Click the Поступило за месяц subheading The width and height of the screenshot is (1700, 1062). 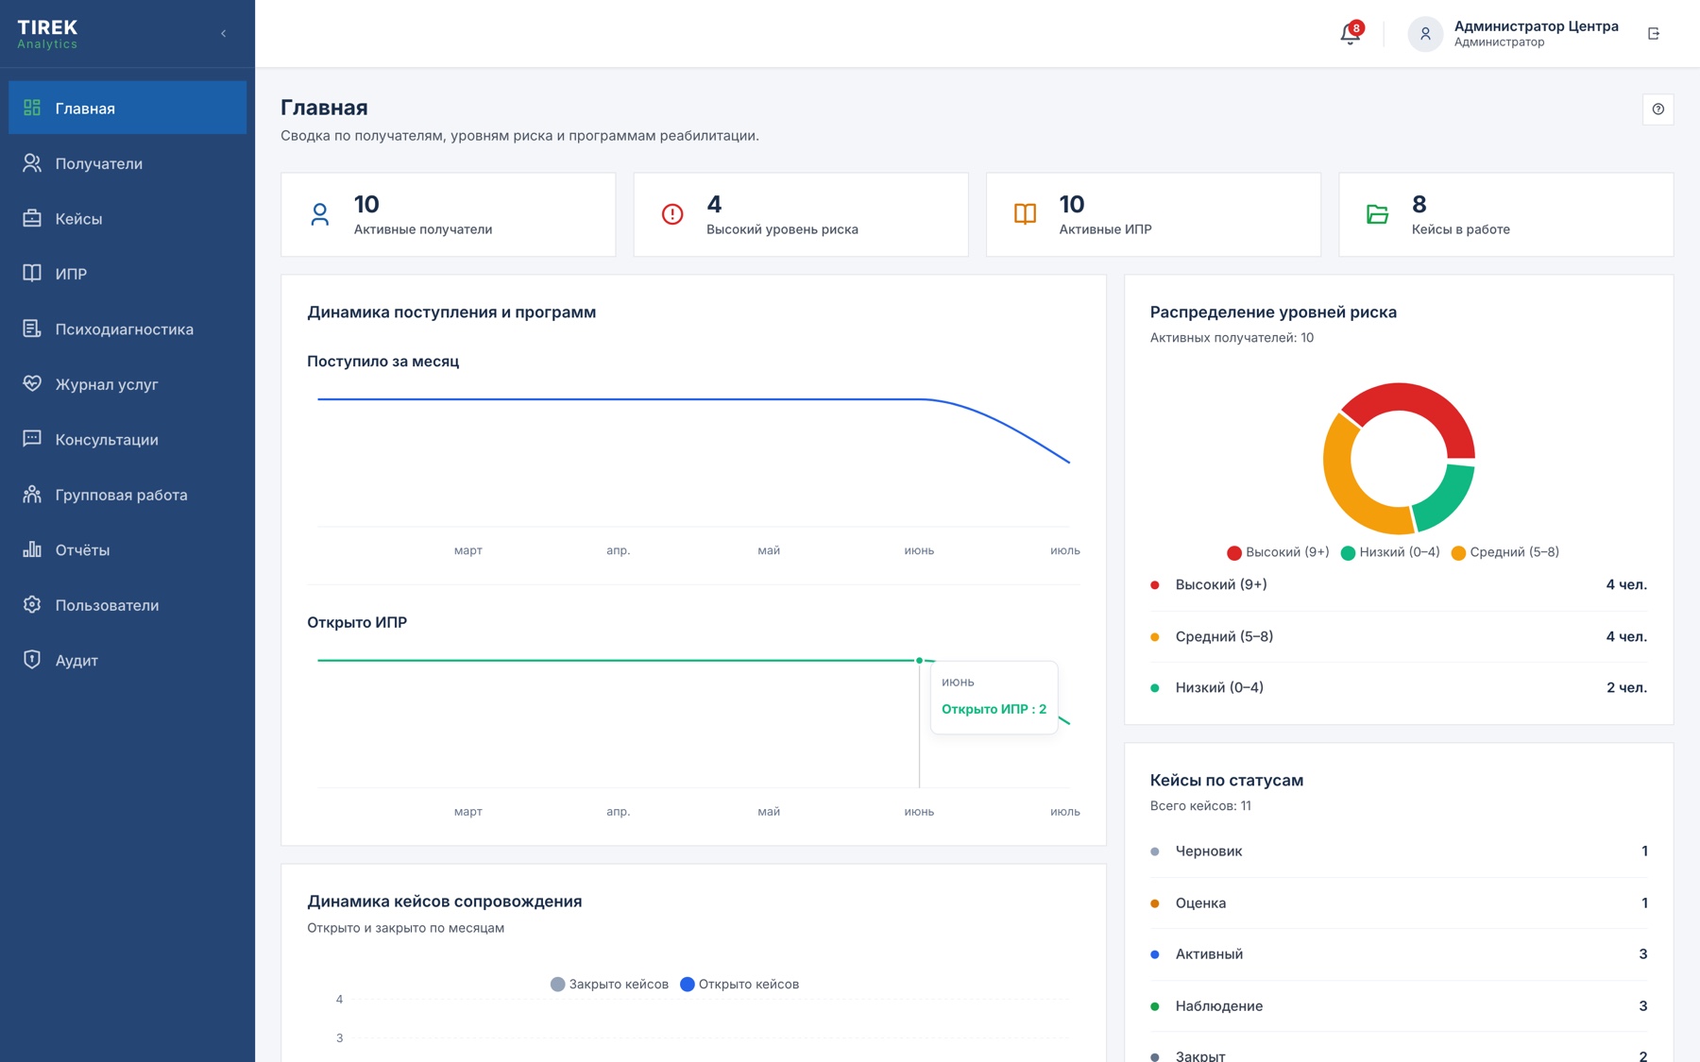pos(382,361)
